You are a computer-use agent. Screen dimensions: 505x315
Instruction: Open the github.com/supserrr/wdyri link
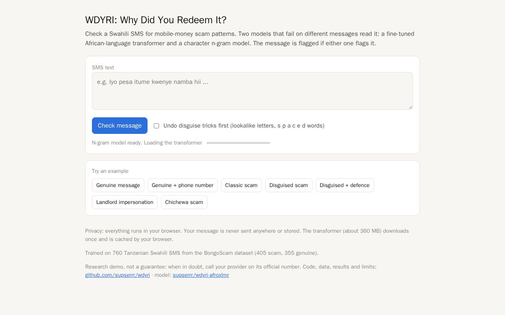tap(118, 275)
